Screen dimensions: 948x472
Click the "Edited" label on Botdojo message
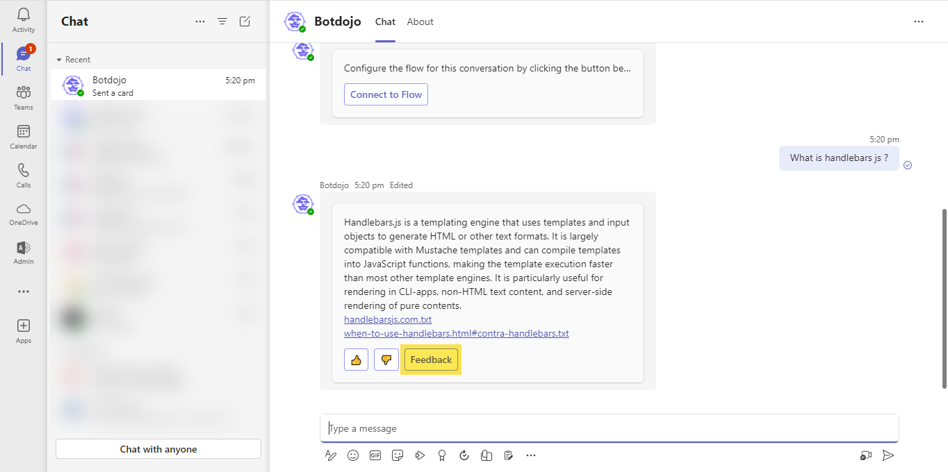tap(401, 185)
